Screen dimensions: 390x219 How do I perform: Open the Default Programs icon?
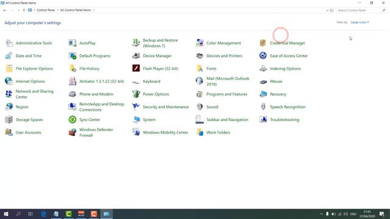click(73, 55)
